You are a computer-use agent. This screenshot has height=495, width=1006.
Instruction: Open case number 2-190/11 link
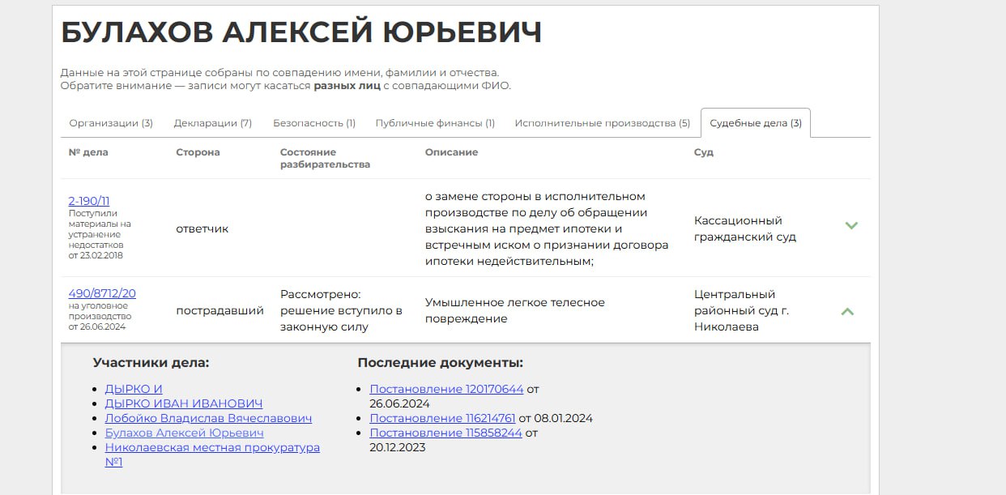click(x=89, y=201)
